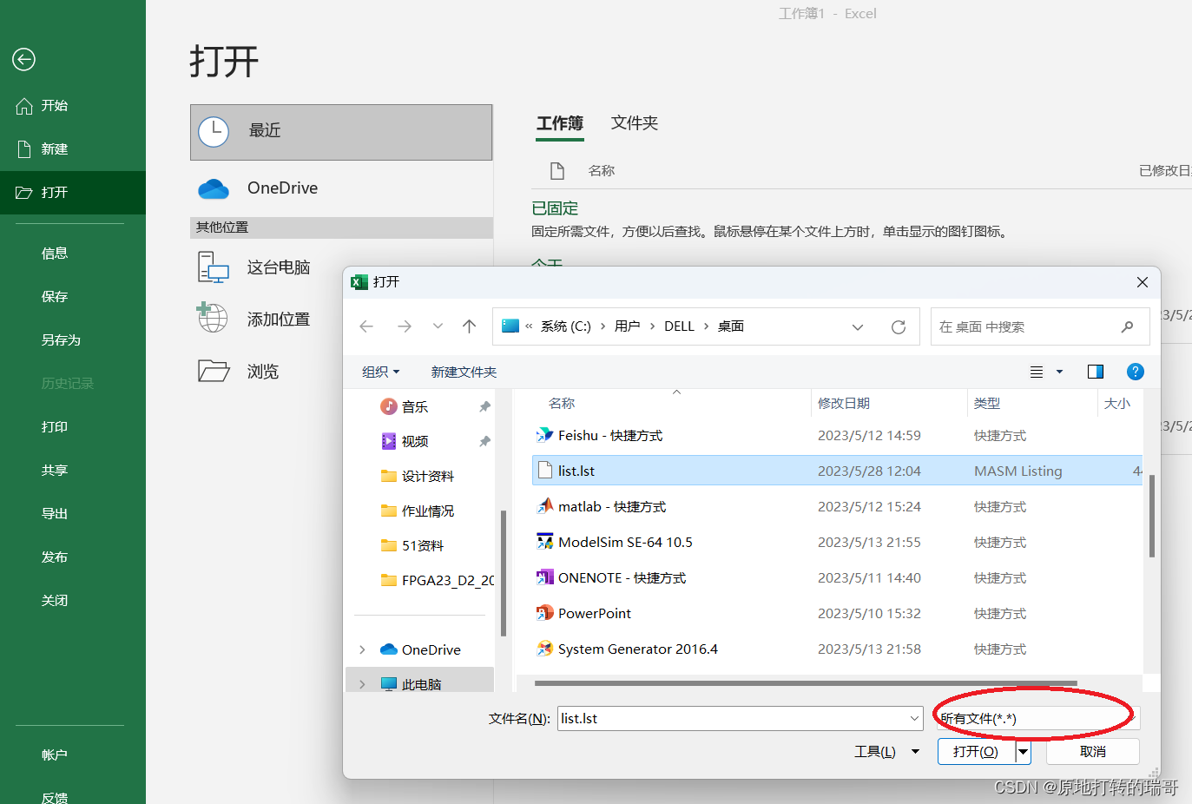
Task: Open the 所有文件(*.*) file type dropdown
Action: 1037,718
